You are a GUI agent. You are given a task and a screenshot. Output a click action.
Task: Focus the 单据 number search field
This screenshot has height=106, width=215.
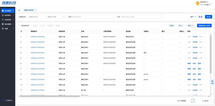coord(91,17)
